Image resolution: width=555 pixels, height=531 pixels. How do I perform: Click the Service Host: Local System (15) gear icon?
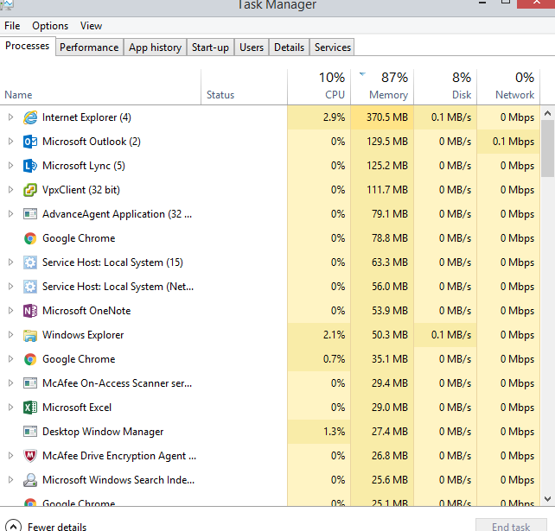(30, 262)
